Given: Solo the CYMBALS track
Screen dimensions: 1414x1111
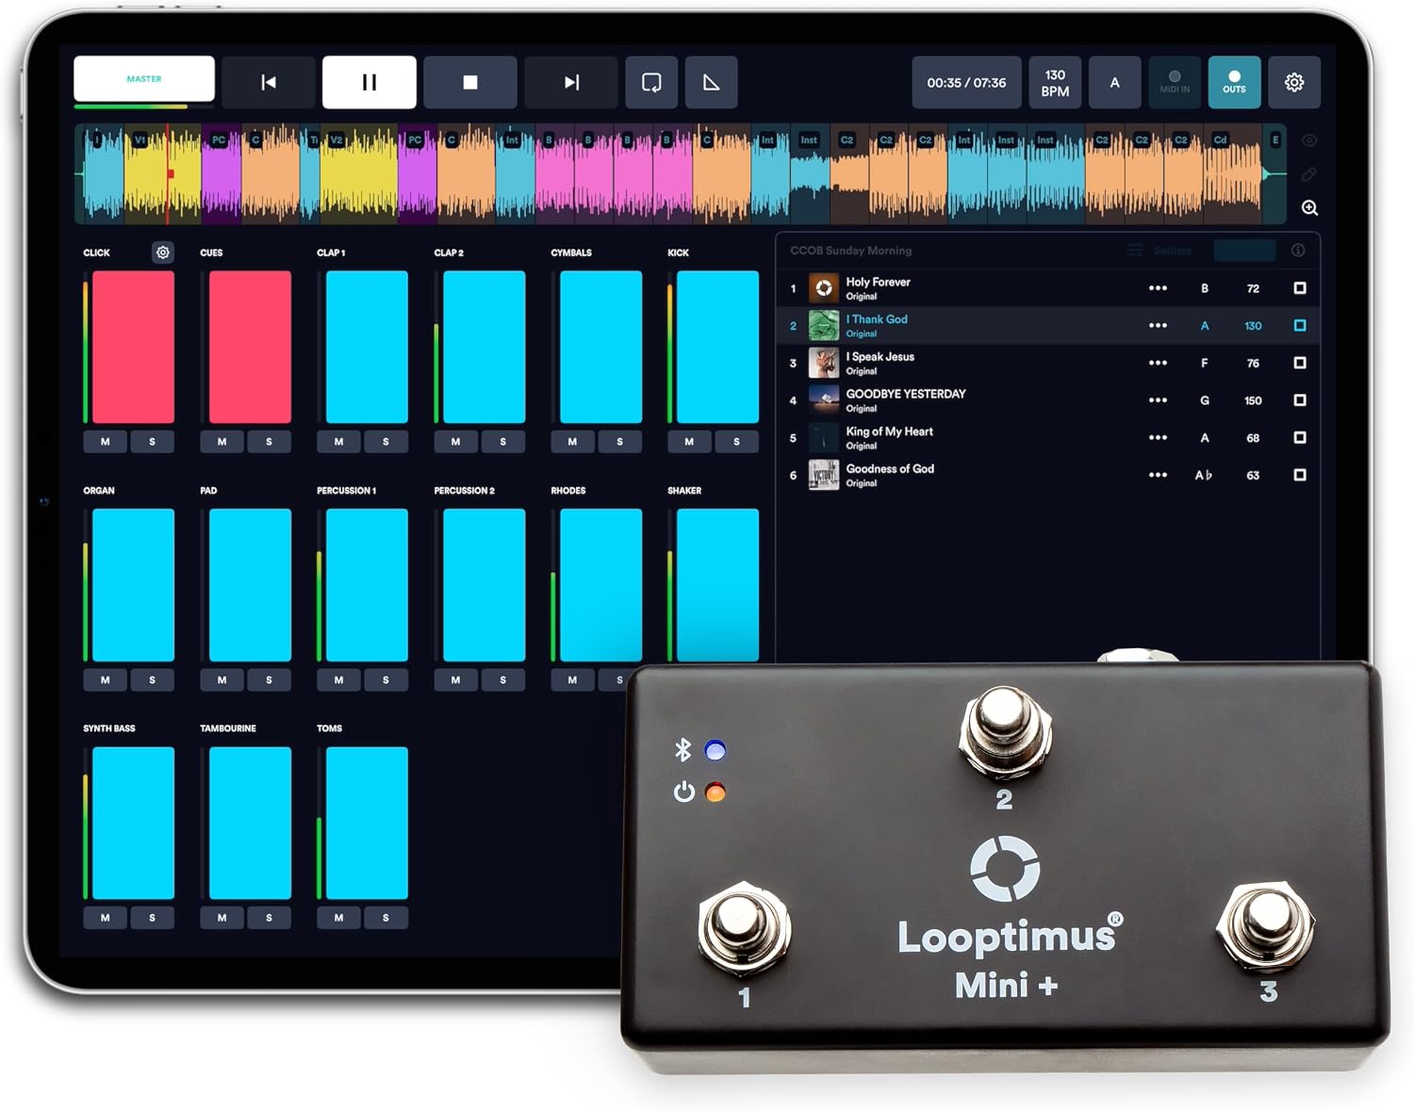Looking at the screenshot, I should [619, 441].
